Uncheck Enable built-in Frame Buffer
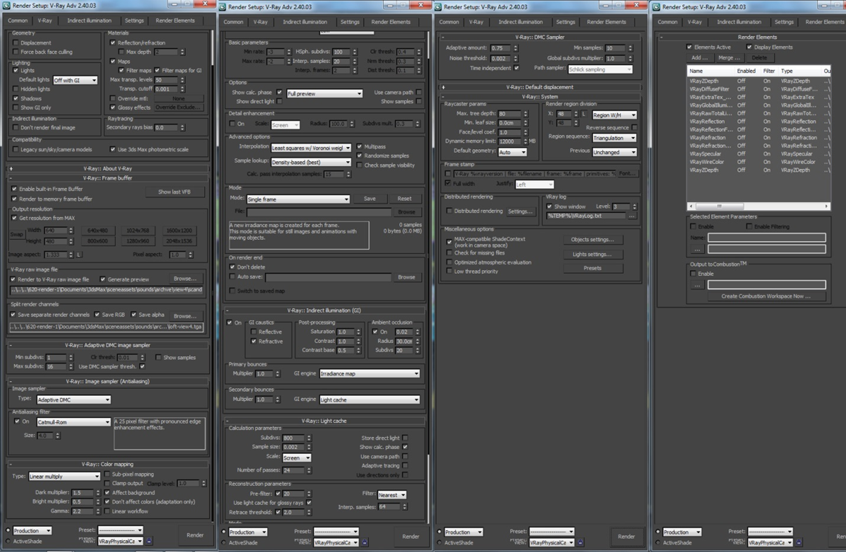 click(15, 189)
